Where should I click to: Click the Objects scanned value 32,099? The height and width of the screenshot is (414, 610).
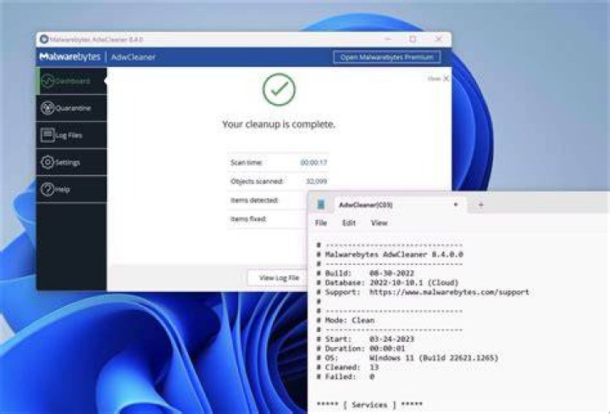pyautogui.click(x=316, y=181)
